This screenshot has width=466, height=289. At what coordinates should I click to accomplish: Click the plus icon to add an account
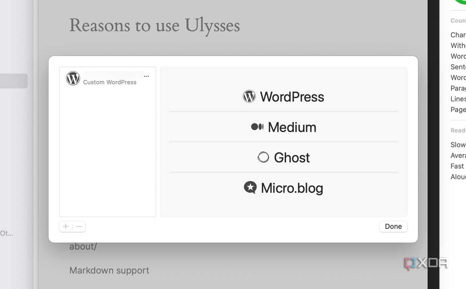coord(65,226)
